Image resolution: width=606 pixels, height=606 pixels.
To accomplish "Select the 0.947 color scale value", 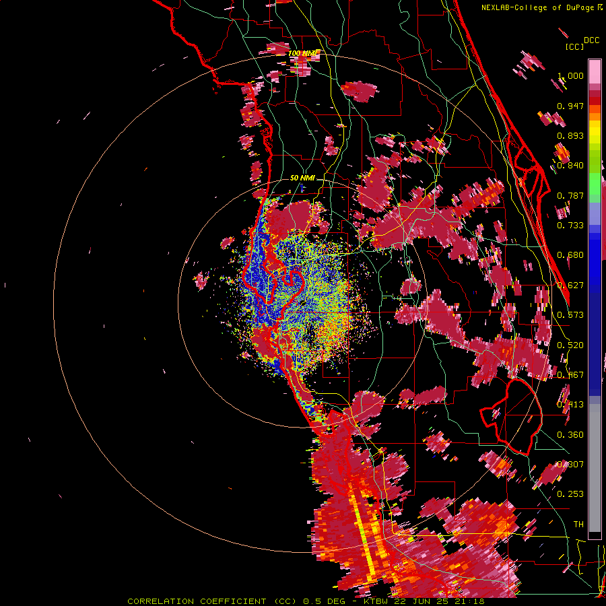I will pos(570,106).
